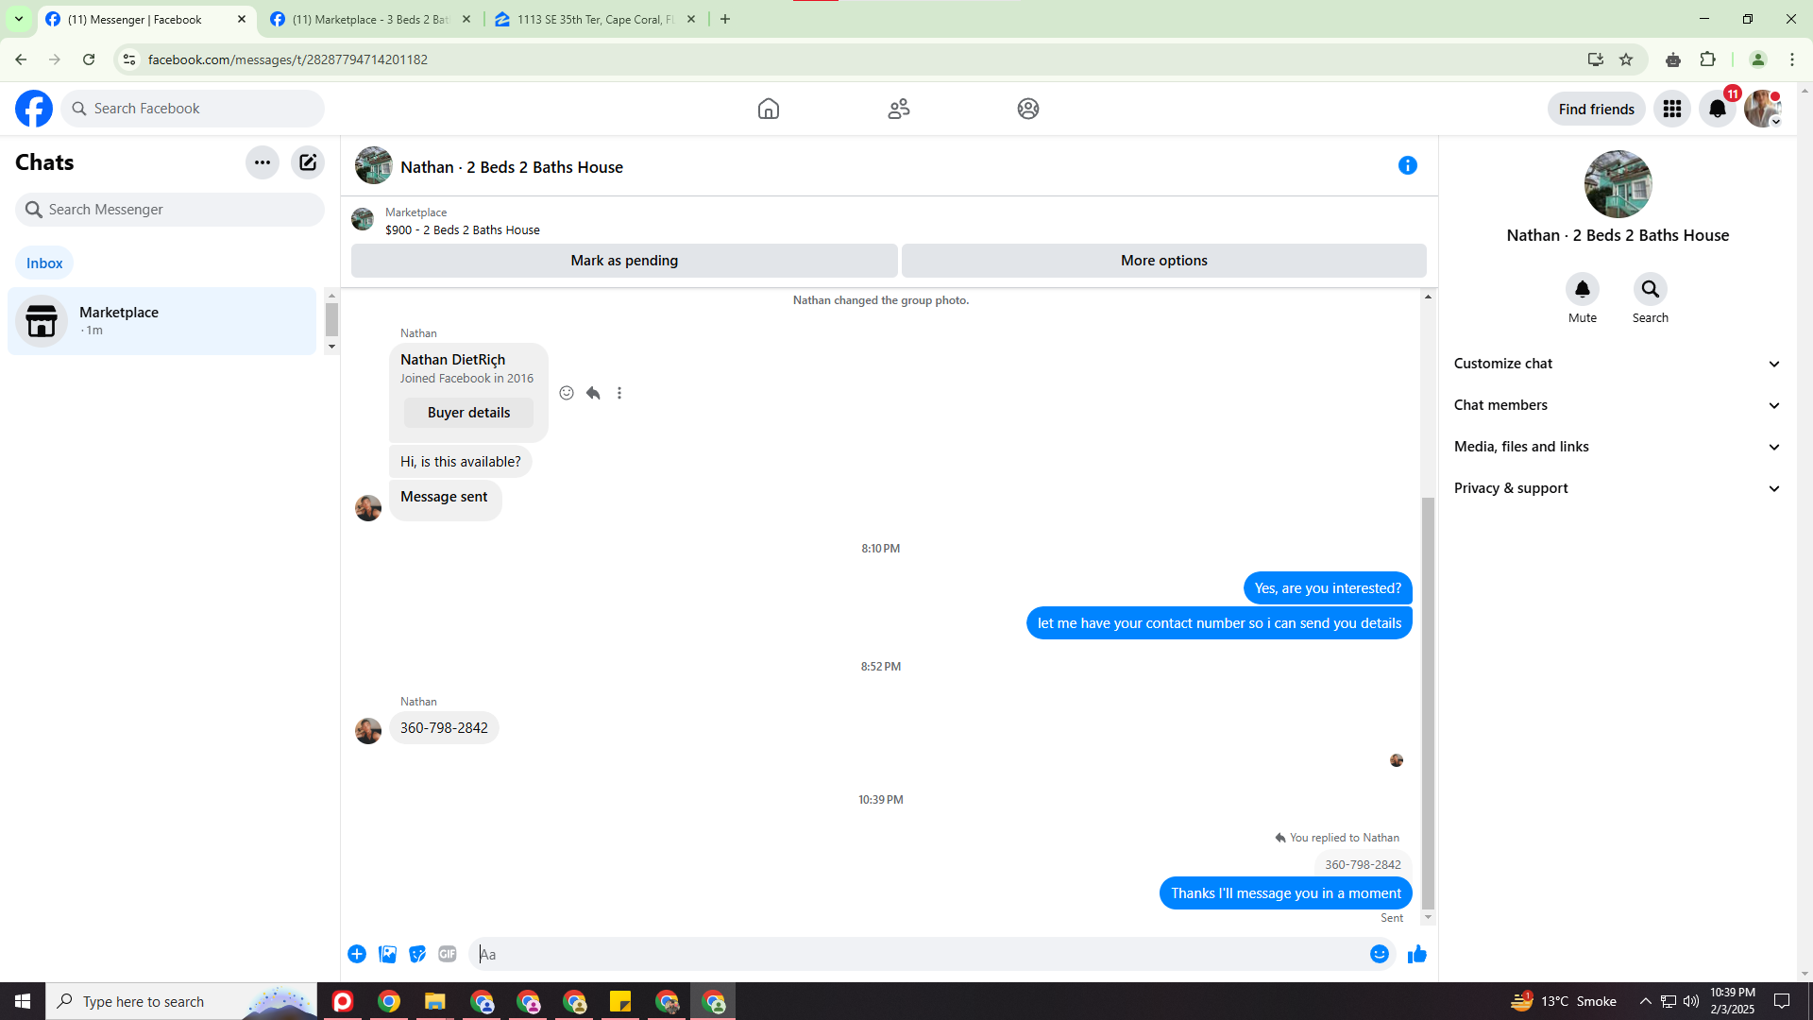
Task: Open more actions for Nathan's buyer card
Action: (x=619, y=393)
